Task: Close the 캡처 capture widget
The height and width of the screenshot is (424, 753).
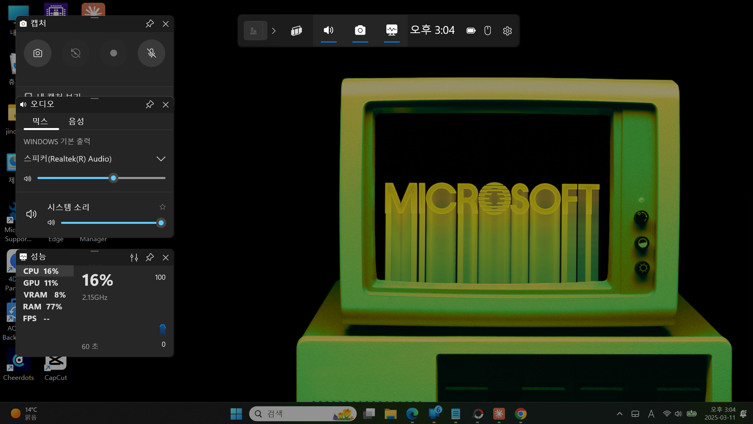Action: click(x=166, y=24)
